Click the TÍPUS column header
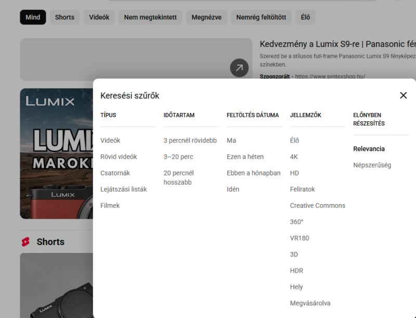The height and width of the screenshot is (318, 416). tap(108, 115)
